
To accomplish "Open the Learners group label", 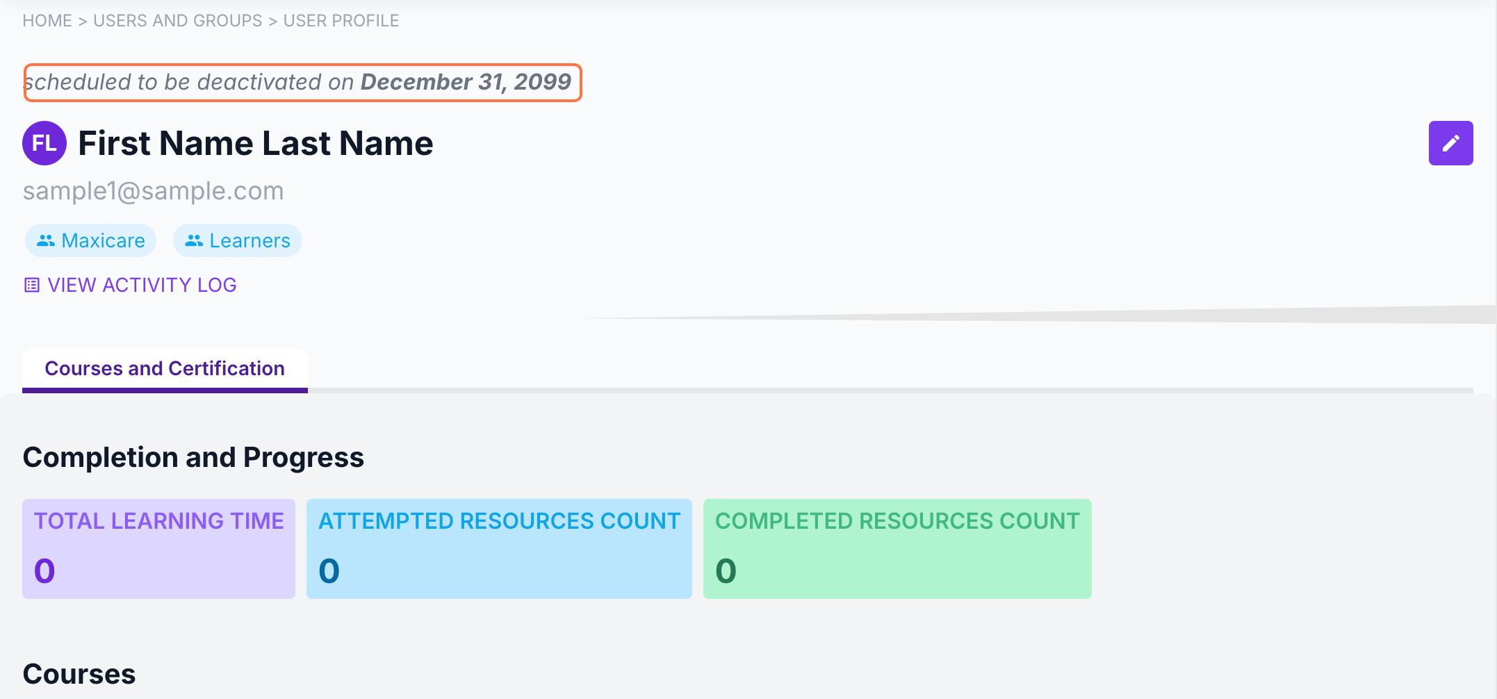I will coord(250,240).
